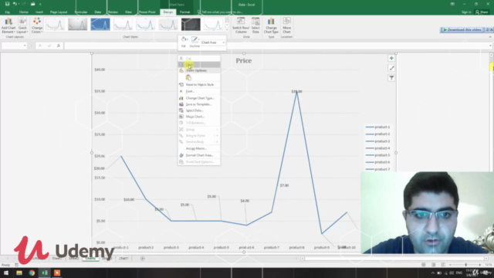Switch to the Review tab
The image size is (494, 278).
[x=113, y=12]
